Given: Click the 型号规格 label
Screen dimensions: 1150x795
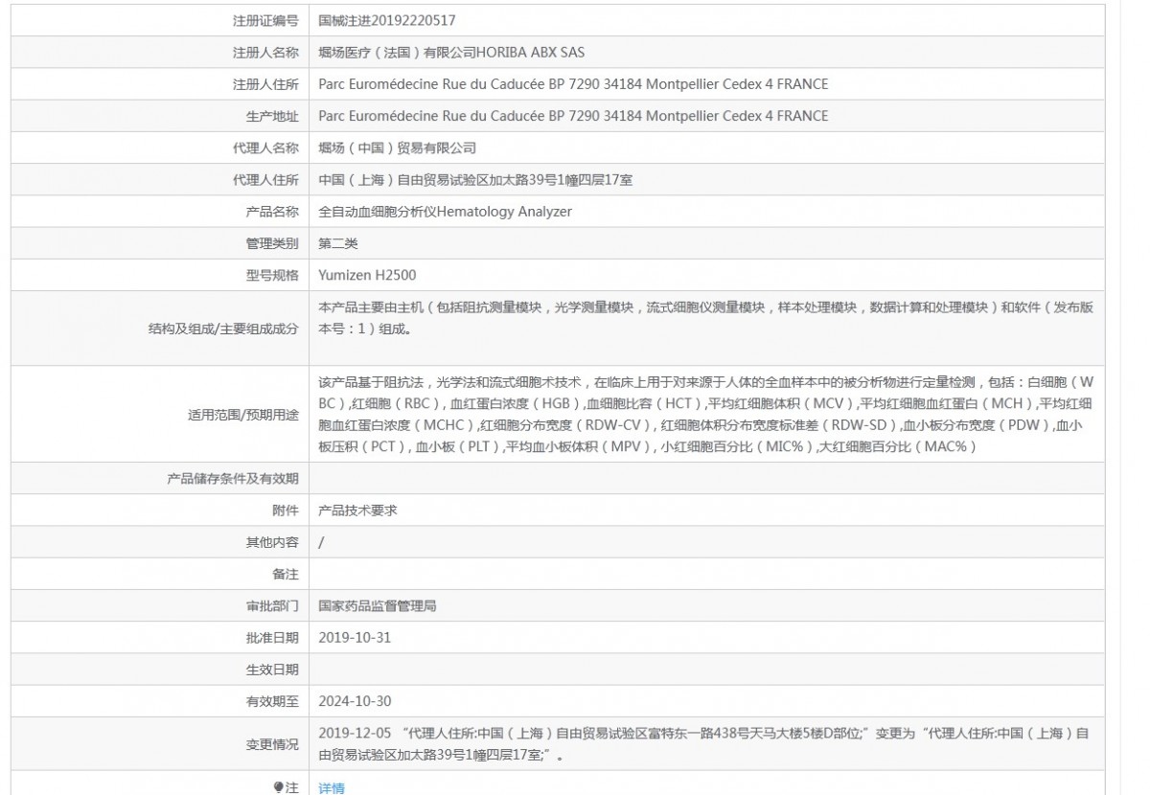Looking at the screenshot, I should click(x=273, y=276).
